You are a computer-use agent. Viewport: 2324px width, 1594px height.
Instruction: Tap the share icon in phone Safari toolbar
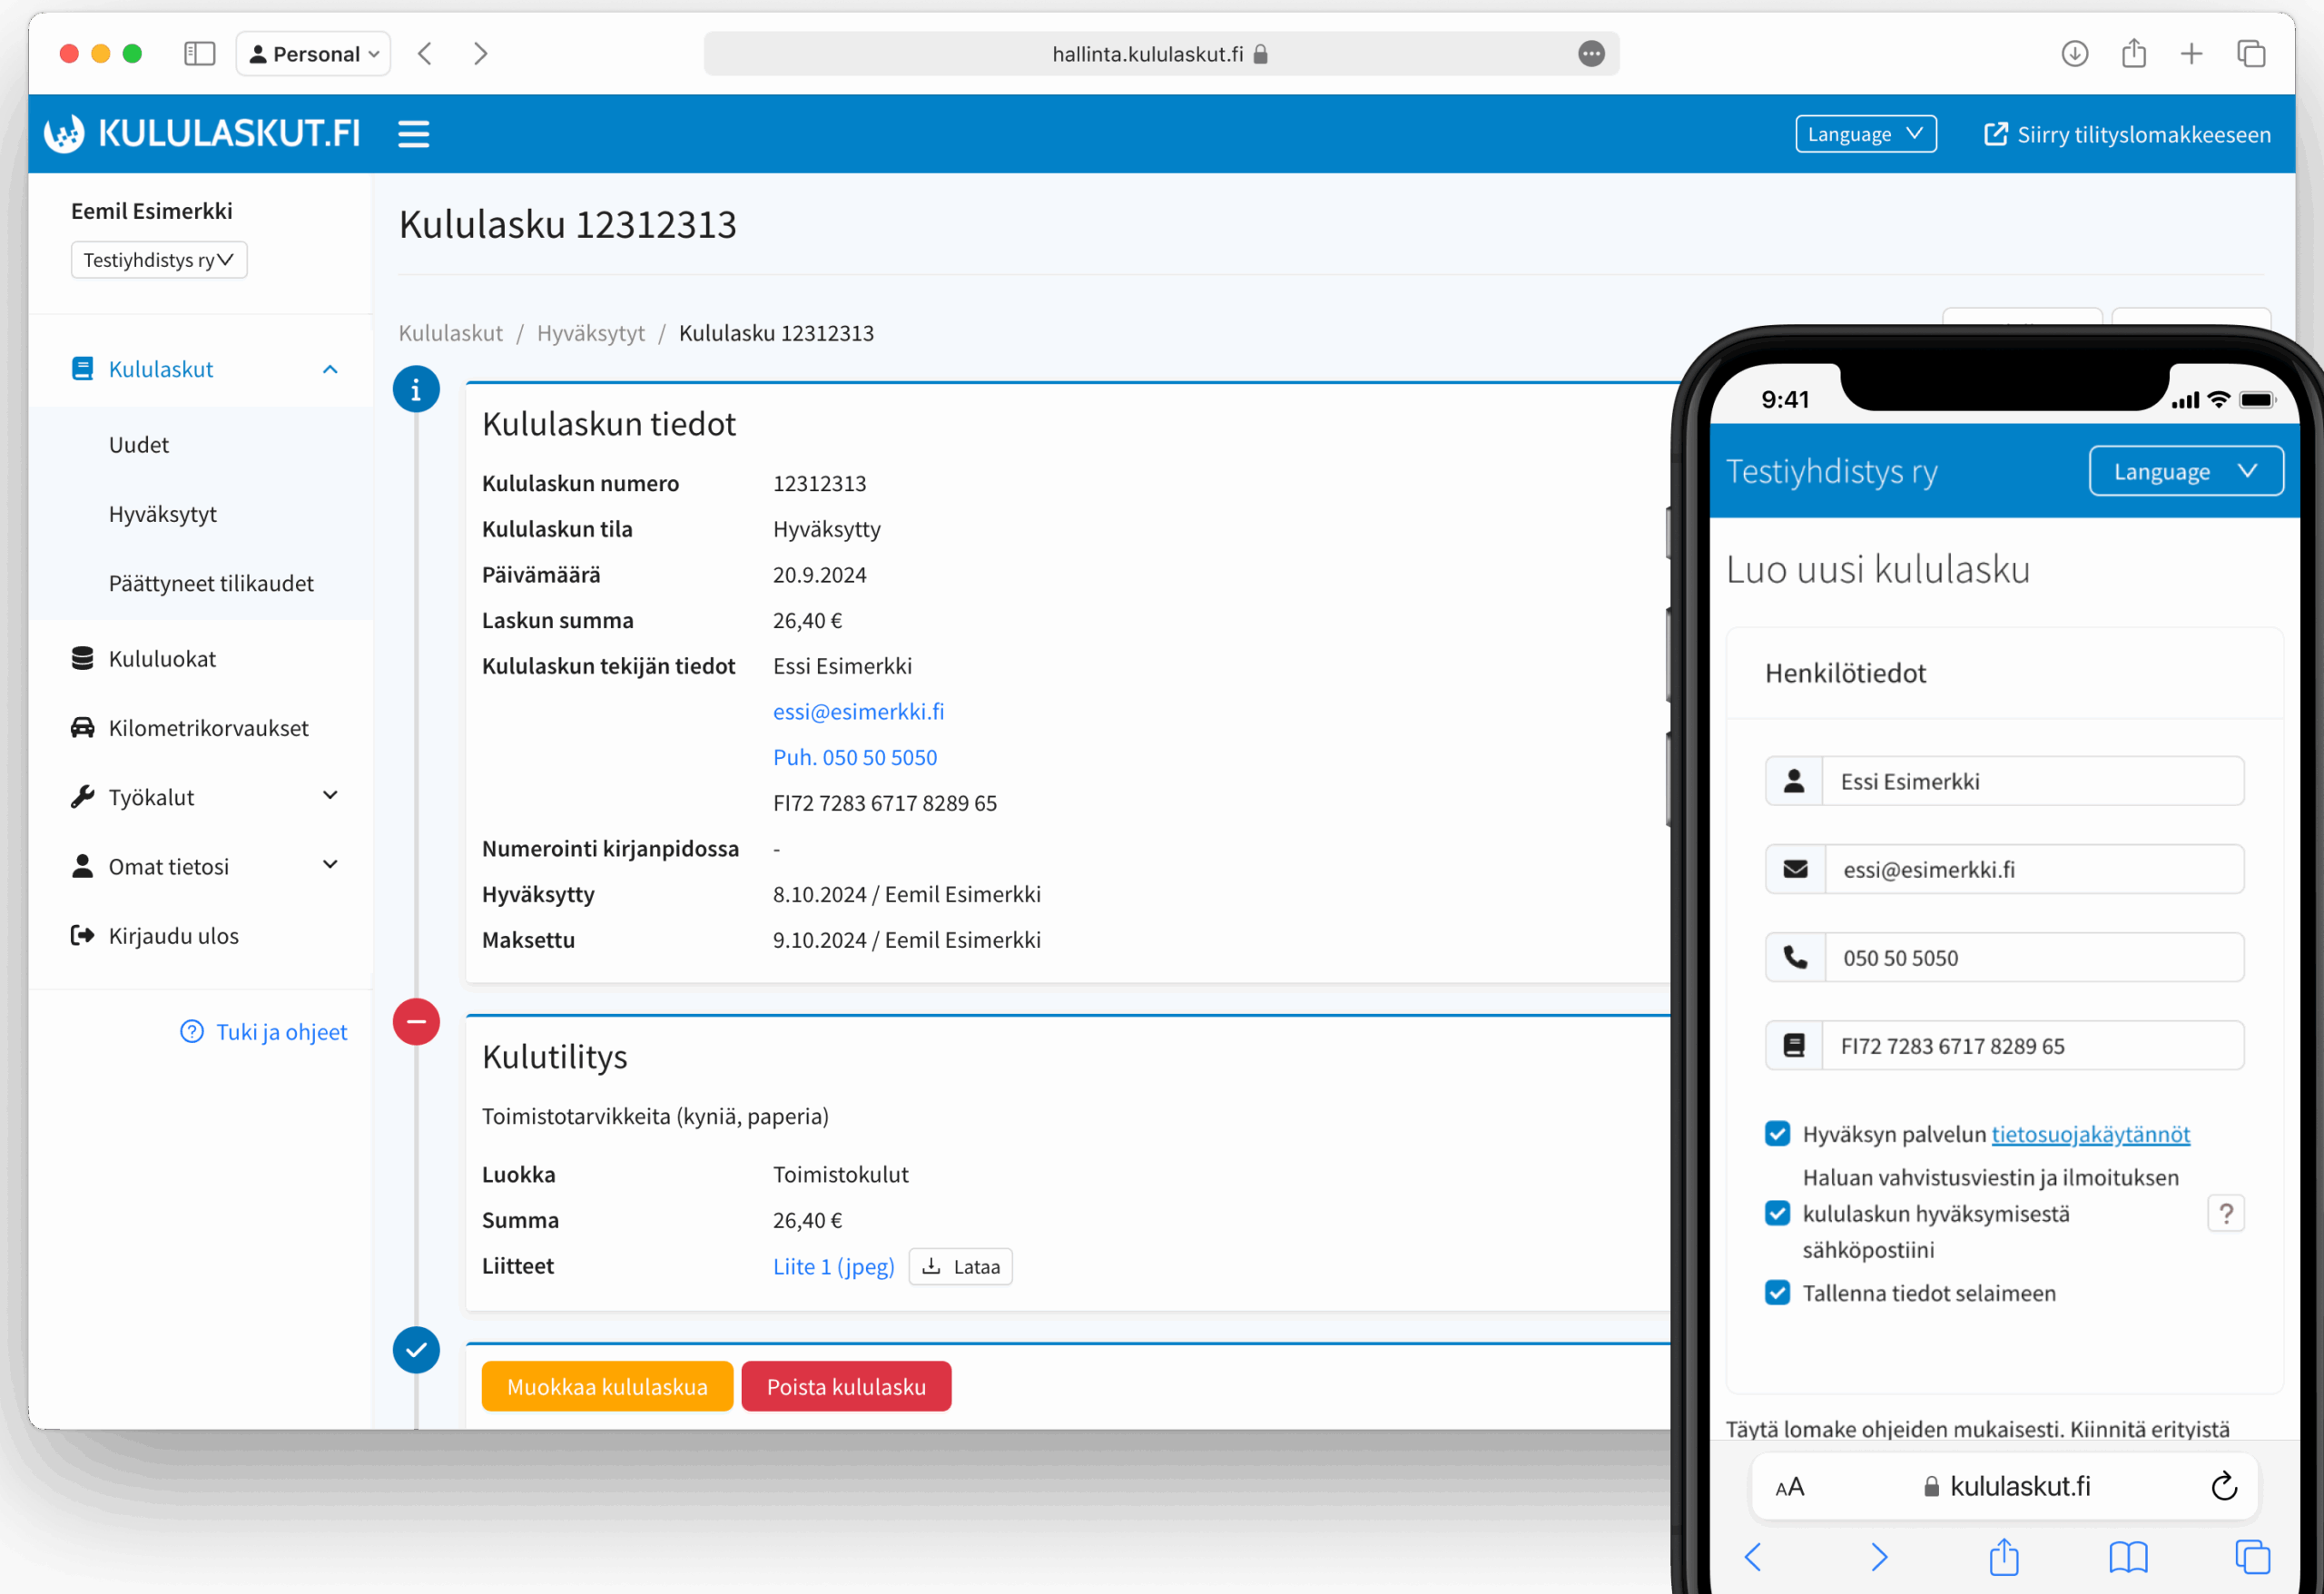point(2004,1556)
